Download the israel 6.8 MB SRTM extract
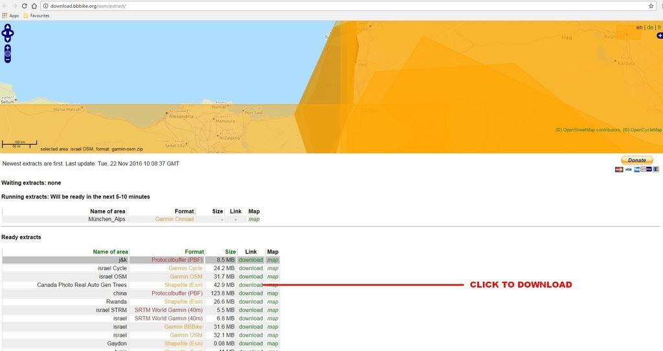The image size is (663, 351). (251, 319)
